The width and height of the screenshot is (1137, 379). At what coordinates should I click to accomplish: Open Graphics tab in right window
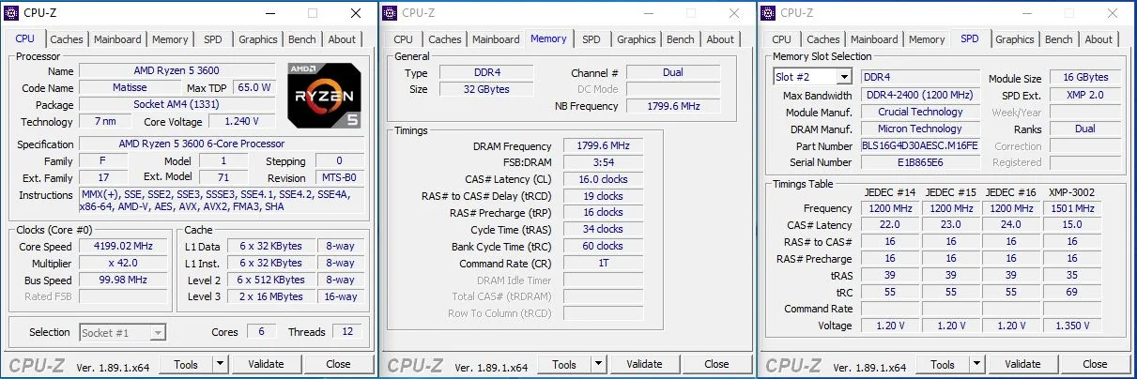tap(1014, 39)
